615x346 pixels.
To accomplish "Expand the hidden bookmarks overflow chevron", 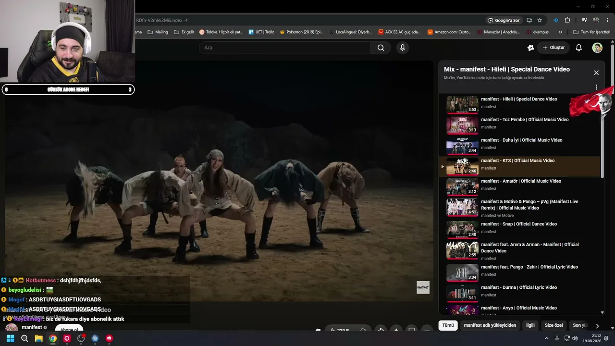I will (x=560, y=32).
